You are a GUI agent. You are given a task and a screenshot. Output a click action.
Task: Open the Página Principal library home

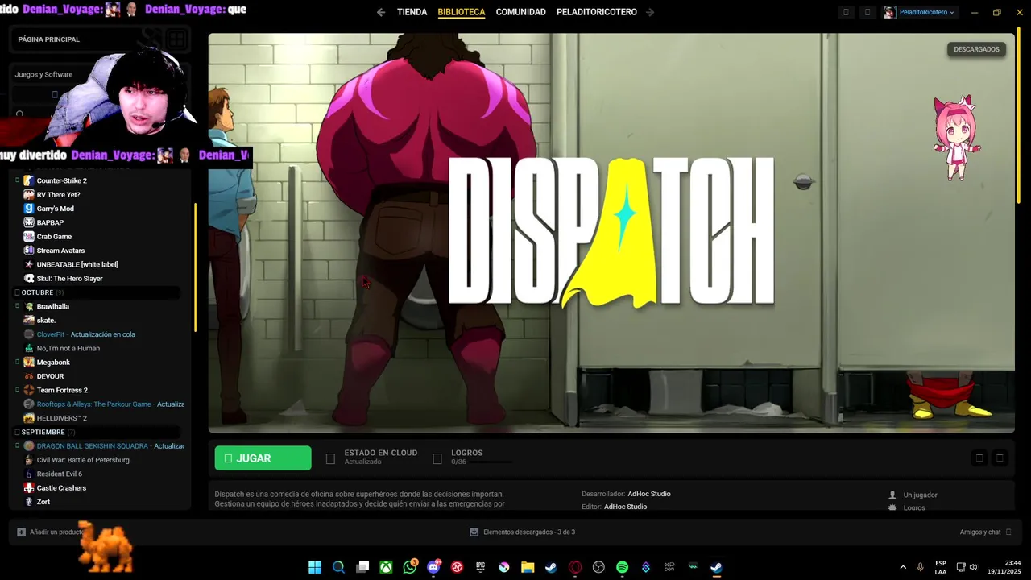point(49,39)
